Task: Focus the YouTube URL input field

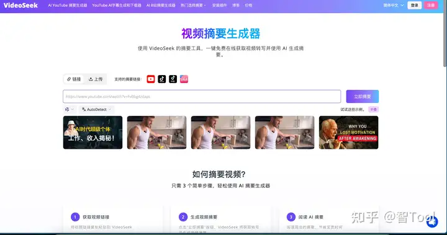Action: (x=202, y=97)
